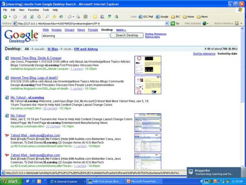246x185 pixels.
Task: Click the Stop loading icon
Action: (x=25, y=17)
